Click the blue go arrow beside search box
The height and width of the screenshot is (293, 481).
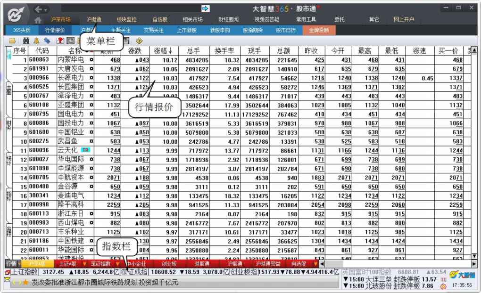coord(206,8)
